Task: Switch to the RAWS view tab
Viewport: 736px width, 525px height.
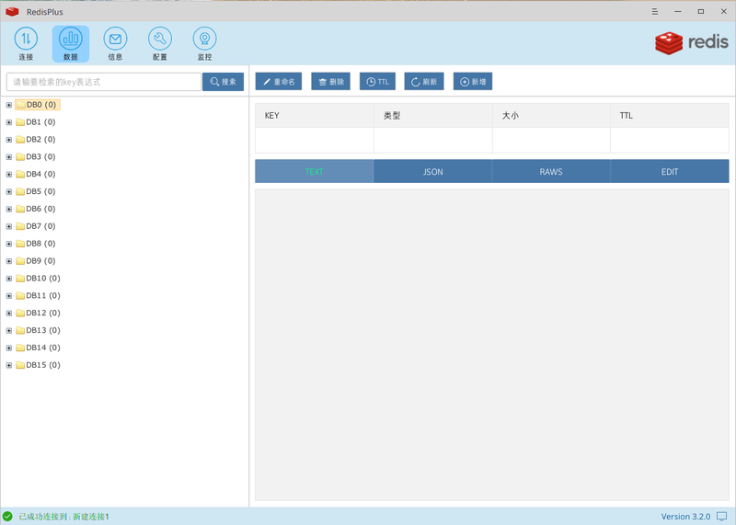Action: (x=551, y=172)
